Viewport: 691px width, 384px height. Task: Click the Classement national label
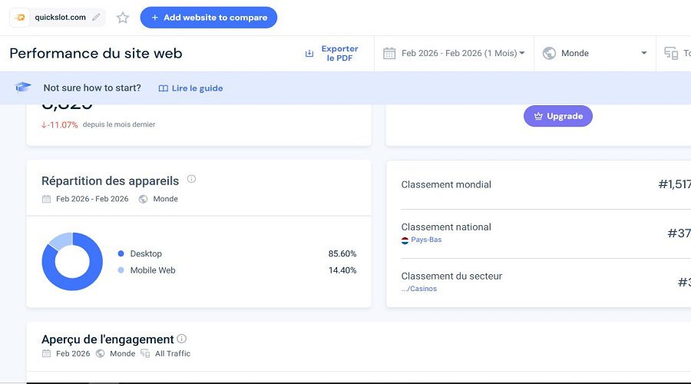[446, 227]
